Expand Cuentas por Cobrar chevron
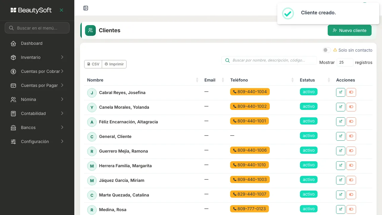The width and height of the screenshot is (382, 215). tap(62, 71)
